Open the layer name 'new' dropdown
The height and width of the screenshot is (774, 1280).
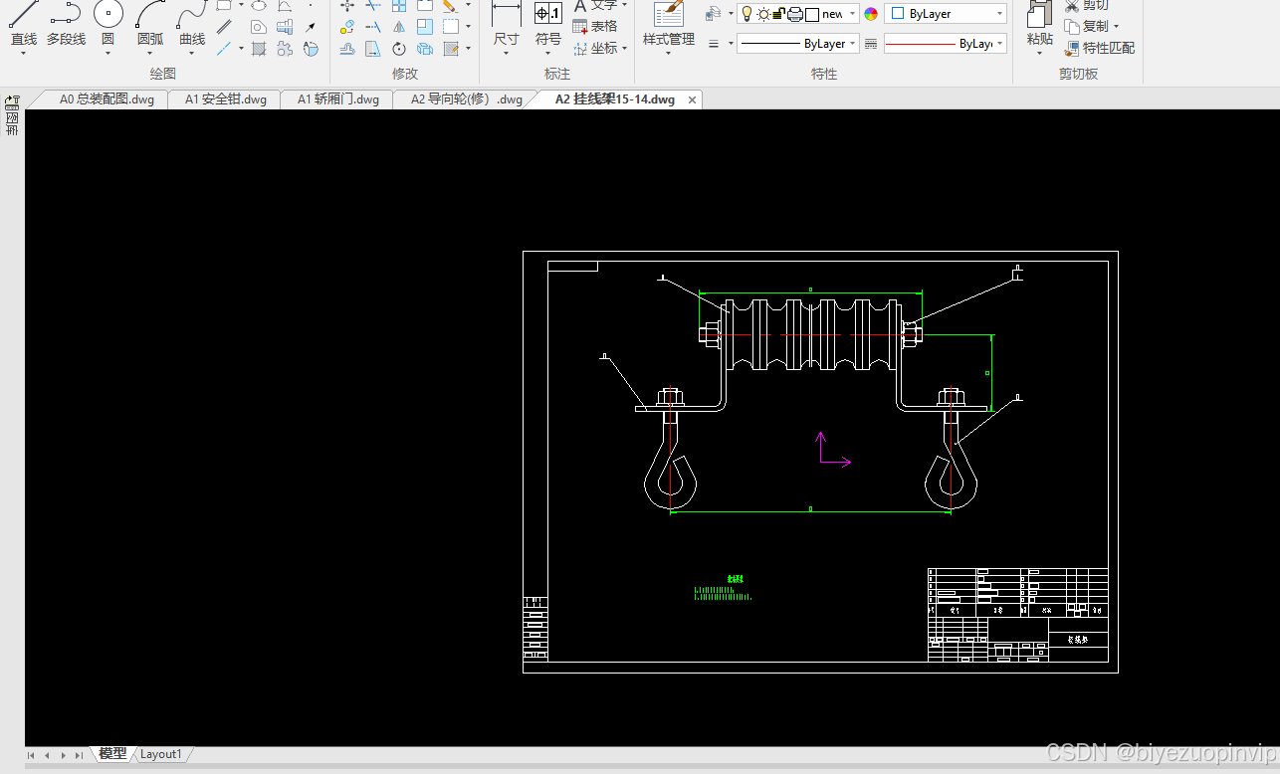click(x=853, y=14)
